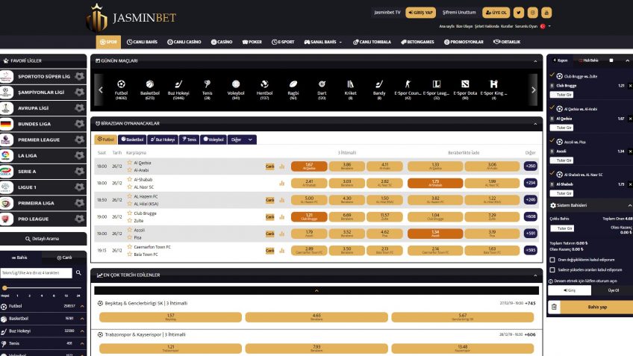Expand Basketbol category in left sports list
The width and height of the screenshot is (633, 356).
click(x=82, y=319)
